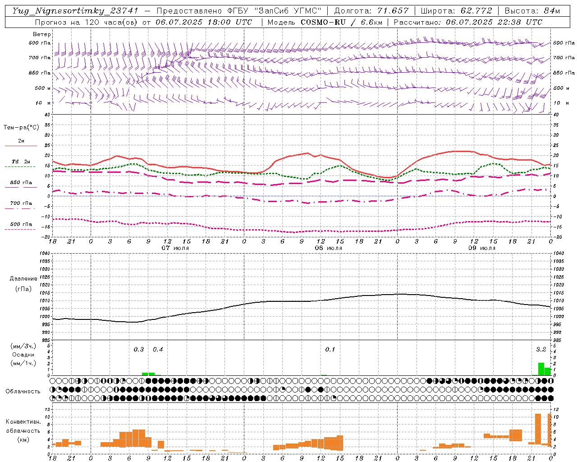Click the 09 июля date label
The width and height of the screenshot is (577, 462).
(482, 248)
